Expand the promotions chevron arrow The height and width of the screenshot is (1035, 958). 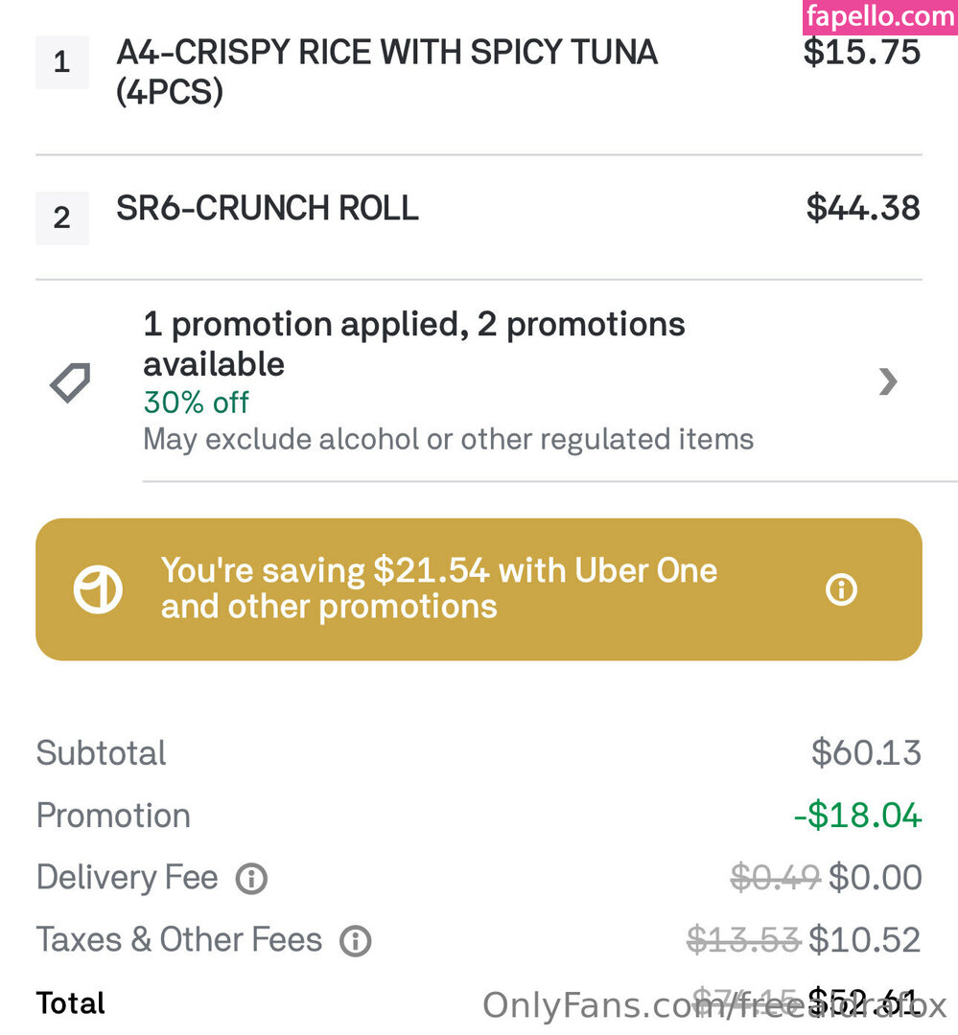[x=888, y=382]
